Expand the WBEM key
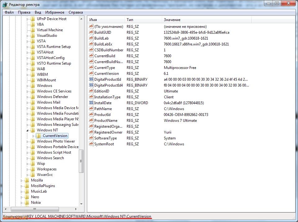Screen dimensions: 298x222 point(27,75)
